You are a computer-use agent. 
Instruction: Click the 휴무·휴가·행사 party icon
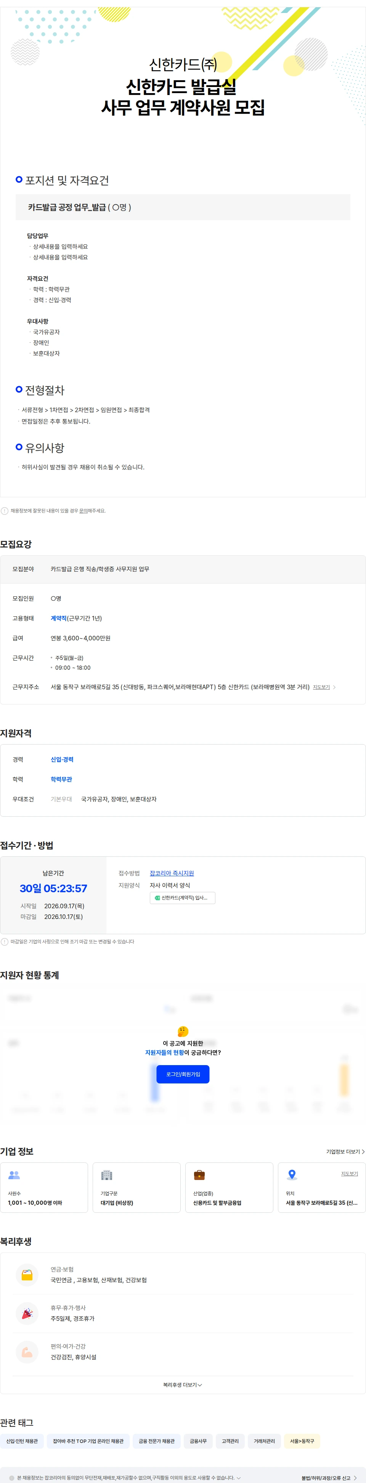click(x=27, y=1313)
